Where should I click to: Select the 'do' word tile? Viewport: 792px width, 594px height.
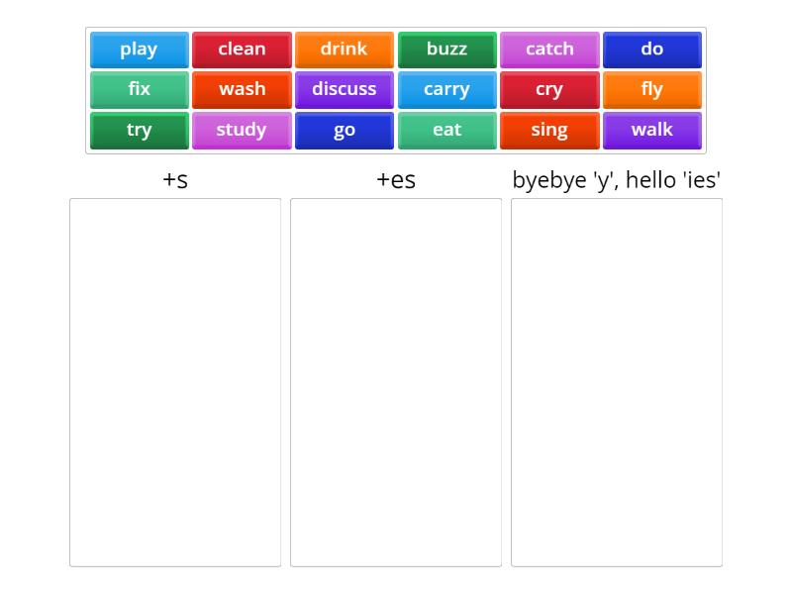[652, 49]
